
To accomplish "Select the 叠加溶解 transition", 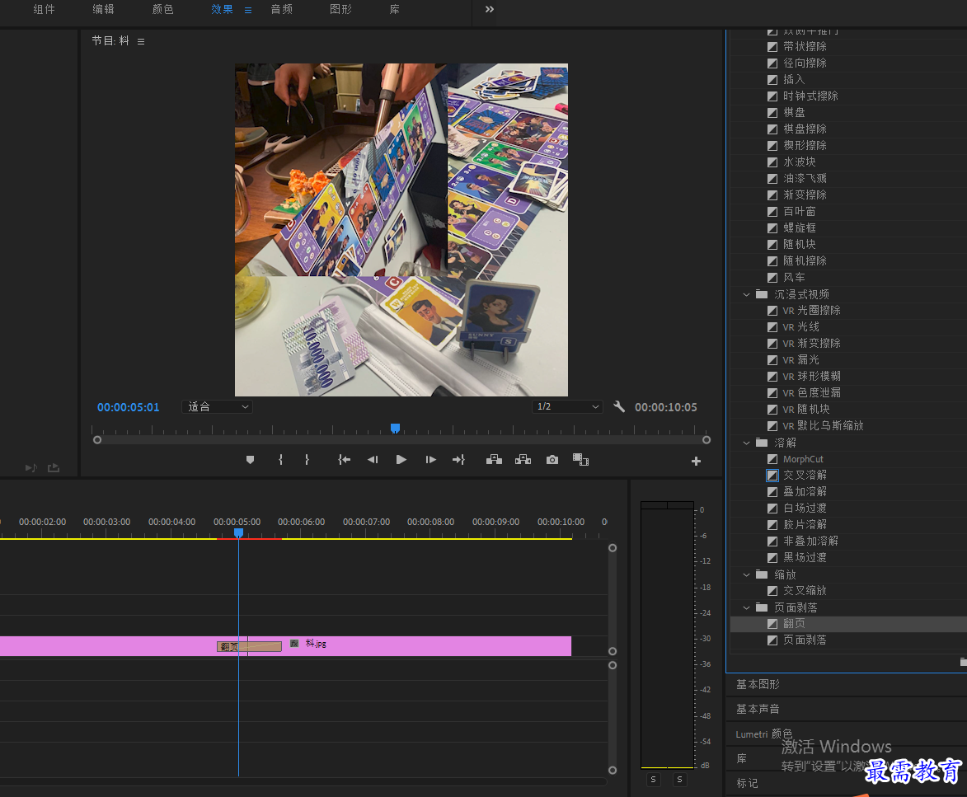I will coord(805,492).
